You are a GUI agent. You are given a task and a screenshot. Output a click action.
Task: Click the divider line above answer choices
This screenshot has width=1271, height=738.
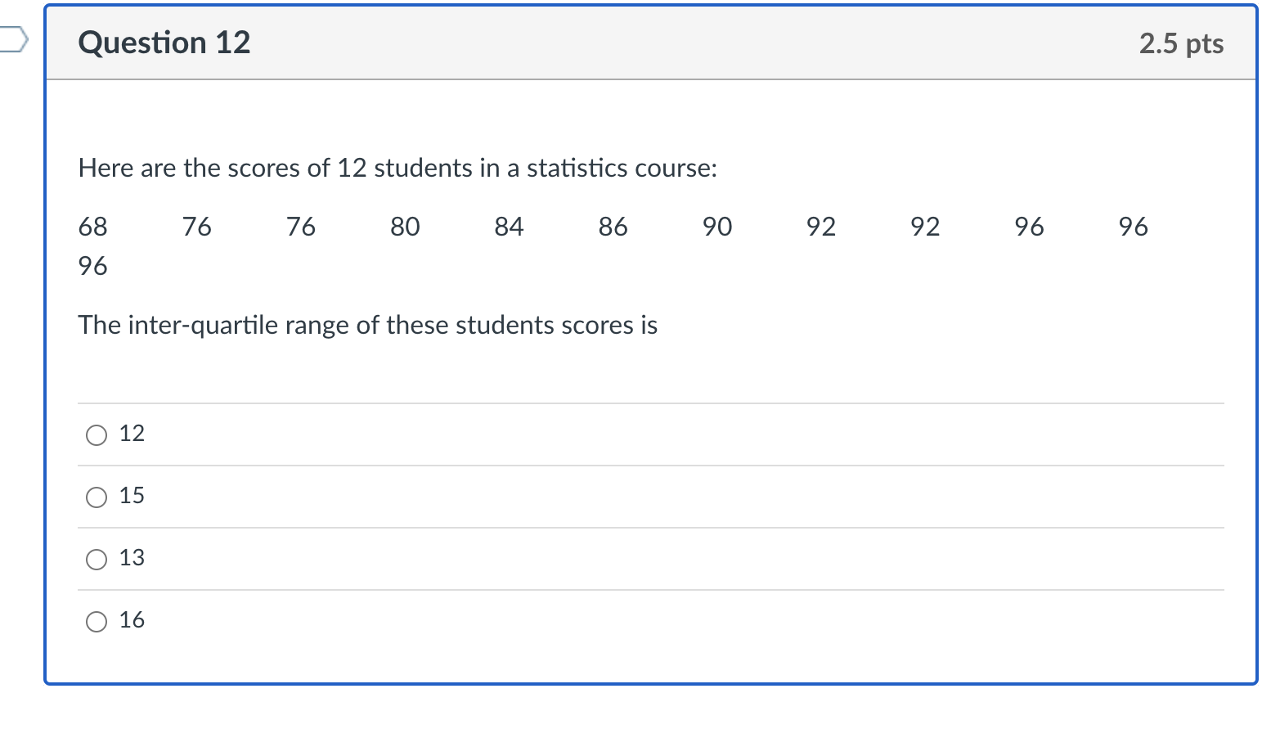(x=650, y=403)
